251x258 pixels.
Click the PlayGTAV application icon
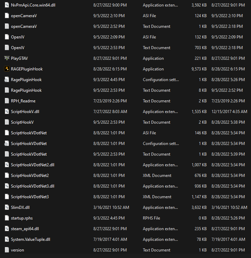click(7, 58)
